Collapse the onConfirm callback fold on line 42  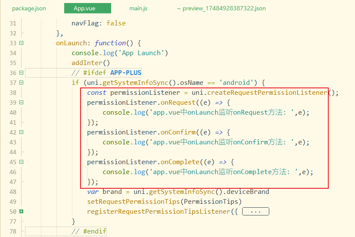pos(21,132)
